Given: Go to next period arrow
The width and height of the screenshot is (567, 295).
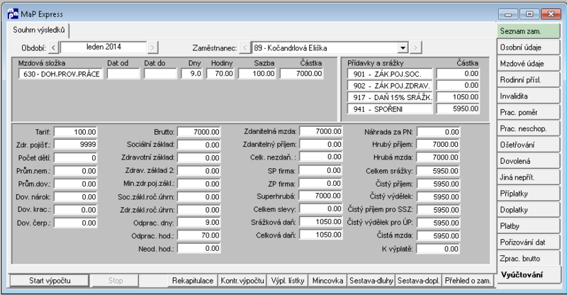Looking at the screenshot, I should pos(152,48).
